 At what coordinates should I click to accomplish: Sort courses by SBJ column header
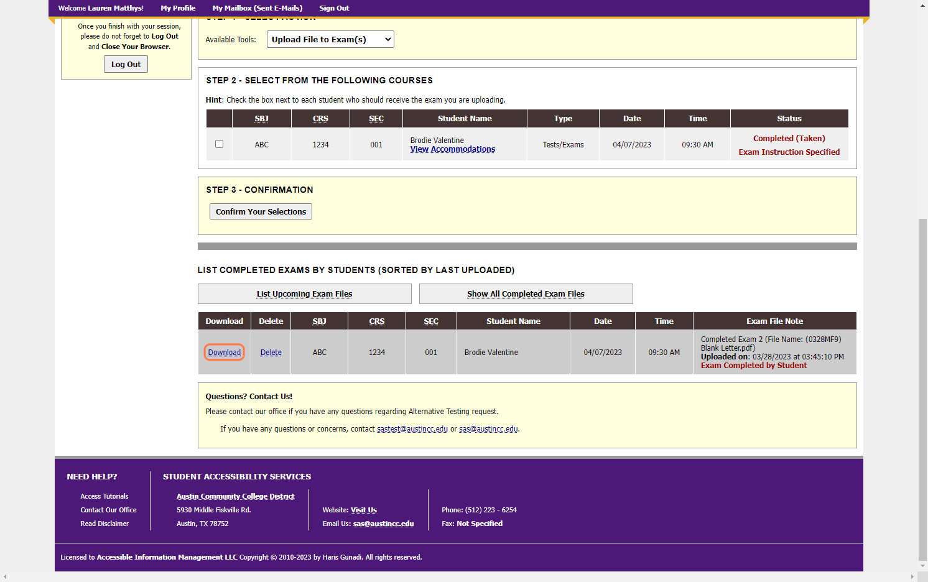point(262,119)
